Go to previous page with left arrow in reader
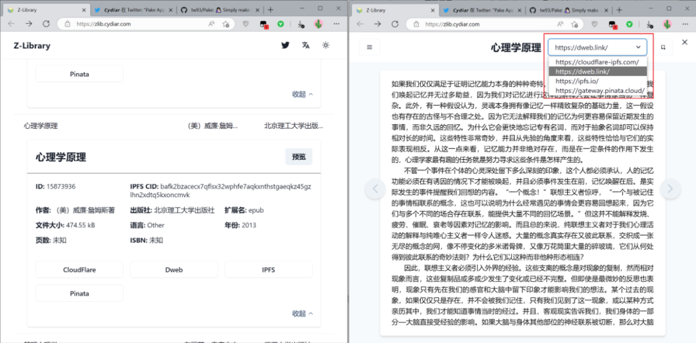Image resolution: width=696 pixels, height=343 pixels. (376, 189)
